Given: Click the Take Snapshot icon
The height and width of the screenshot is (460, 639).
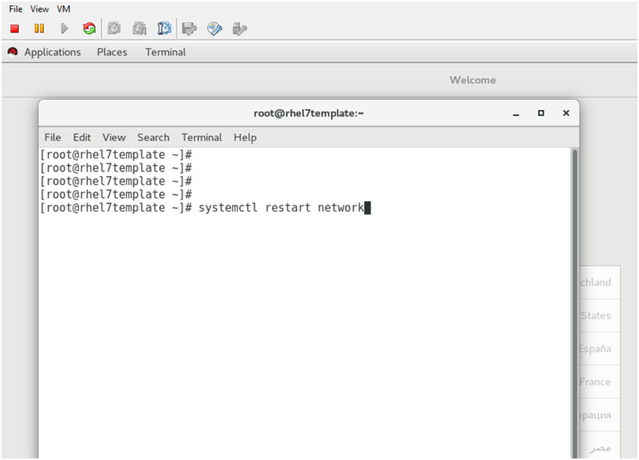Looking at the screenshot, I should tap(114, 29).
